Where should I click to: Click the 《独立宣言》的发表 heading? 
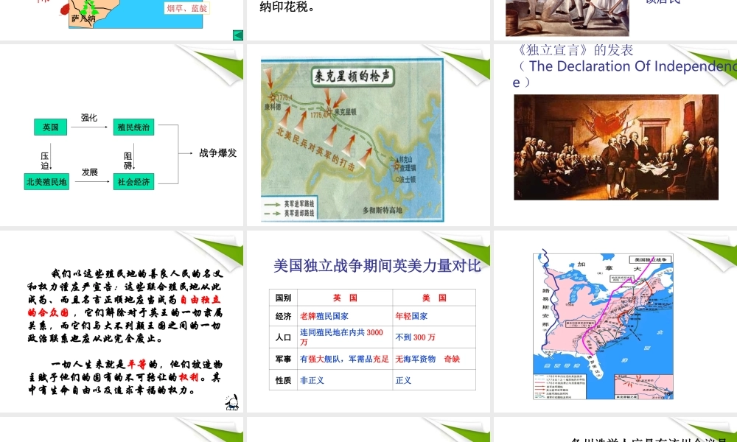tap(575, 50)
